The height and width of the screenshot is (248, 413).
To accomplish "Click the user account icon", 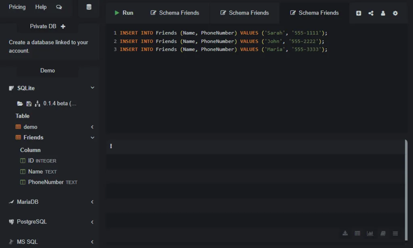I will click(x=383, y=13).
